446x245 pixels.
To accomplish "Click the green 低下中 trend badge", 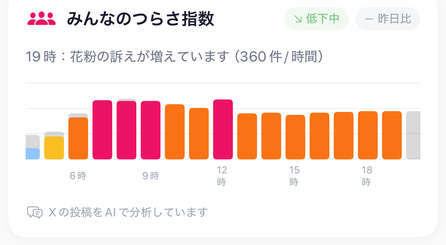I will coord(317,19).
